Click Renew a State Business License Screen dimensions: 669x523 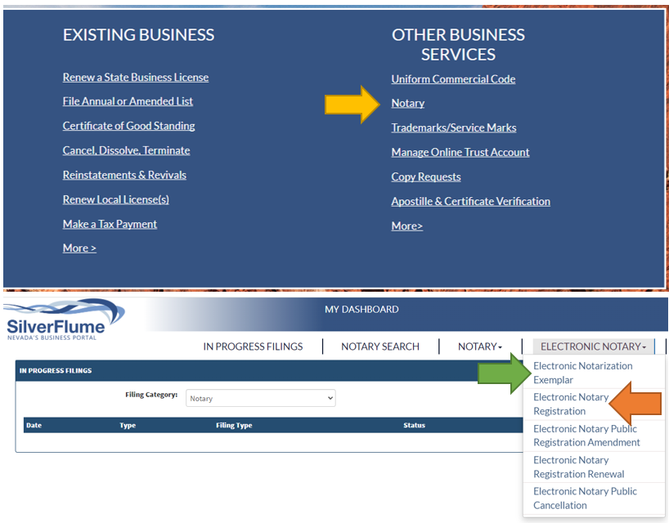(135, 78)
